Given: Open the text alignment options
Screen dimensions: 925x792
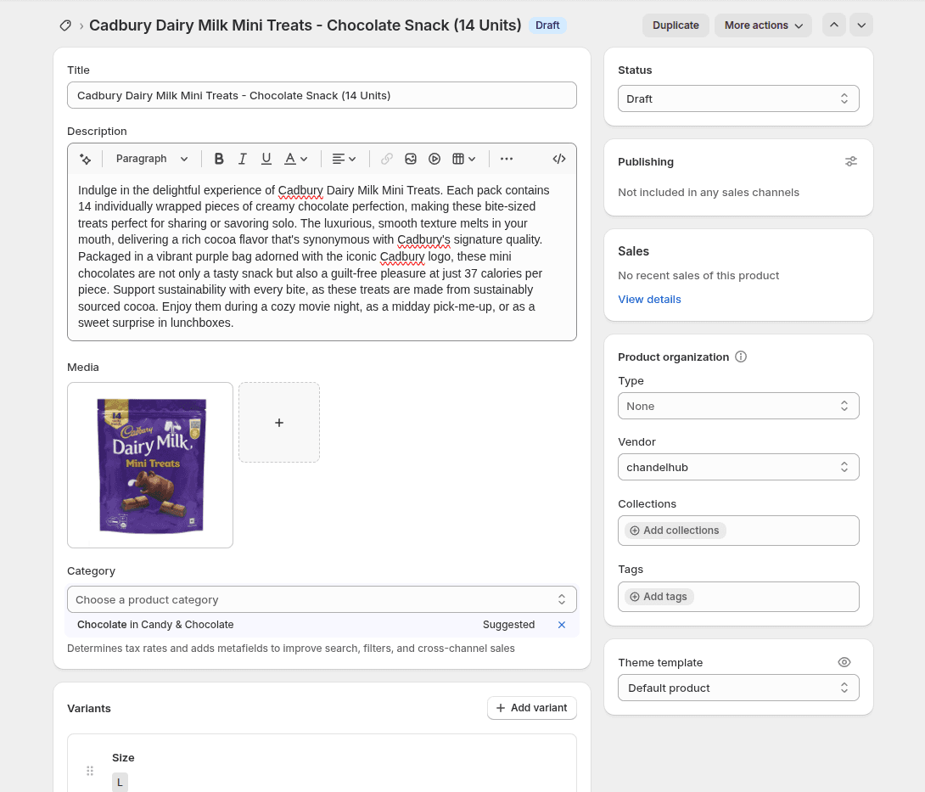Looking at the screenshot, I should (x=344, y=159).
